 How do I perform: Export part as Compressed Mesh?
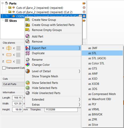pos(102,94)
